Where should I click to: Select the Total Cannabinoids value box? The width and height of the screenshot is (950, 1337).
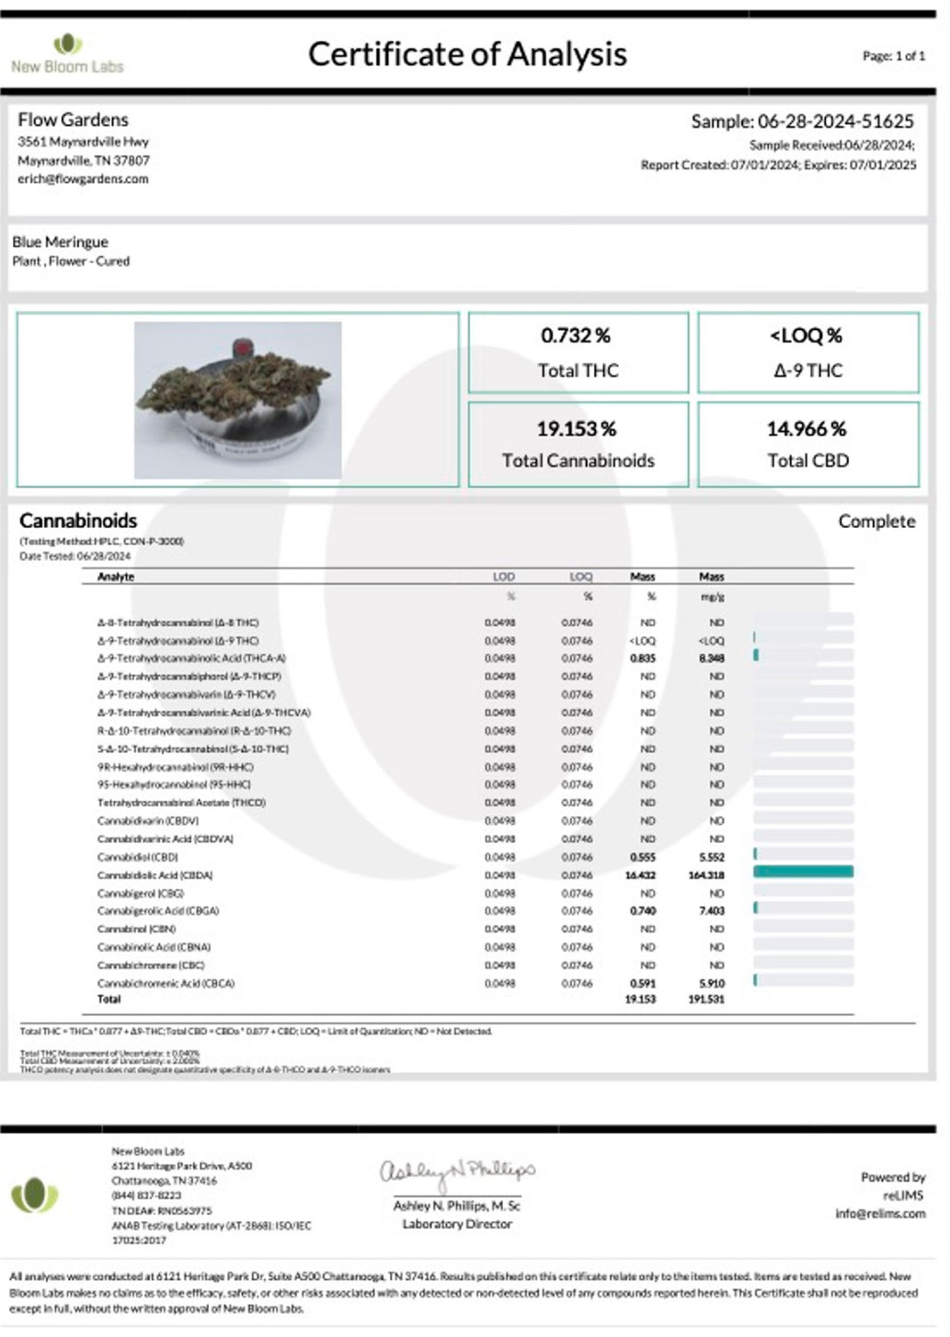[578, 443]
